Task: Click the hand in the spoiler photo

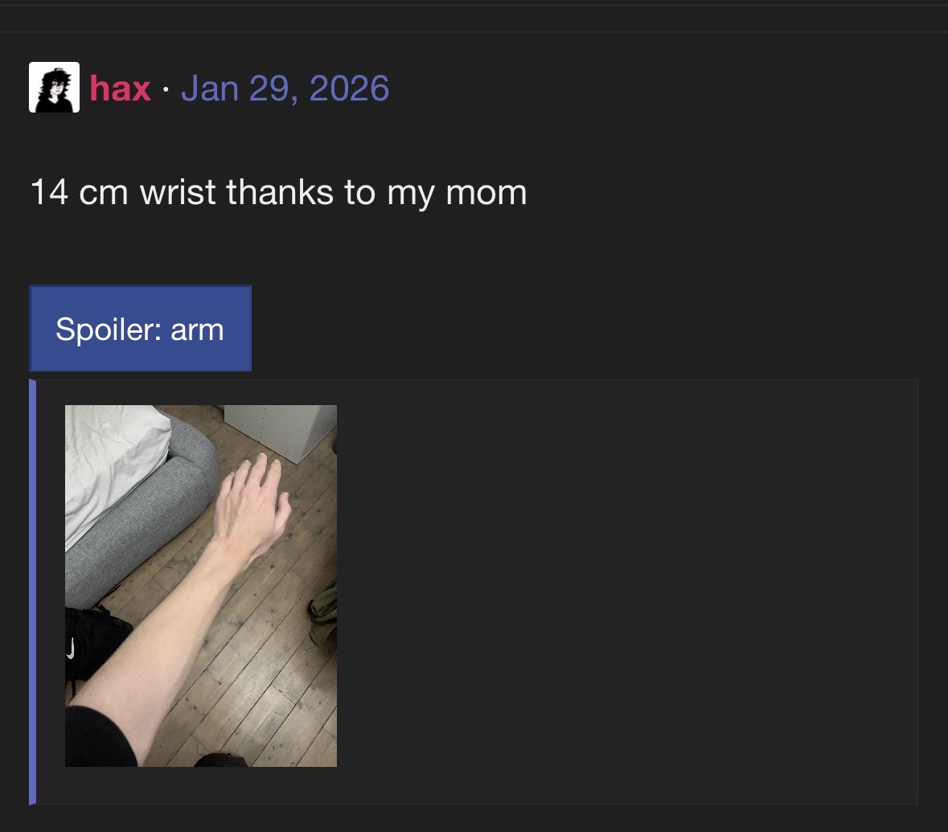Action: [252, 505]
